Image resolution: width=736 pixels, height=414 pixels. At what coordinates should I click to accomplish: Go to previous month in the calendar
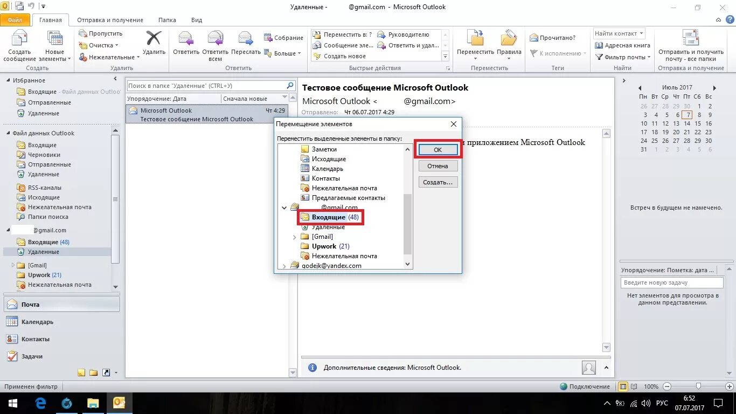(x=640, y=88)
